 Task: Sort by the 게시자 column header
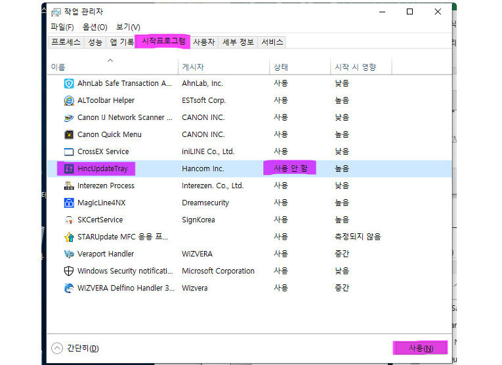(224, 67)
